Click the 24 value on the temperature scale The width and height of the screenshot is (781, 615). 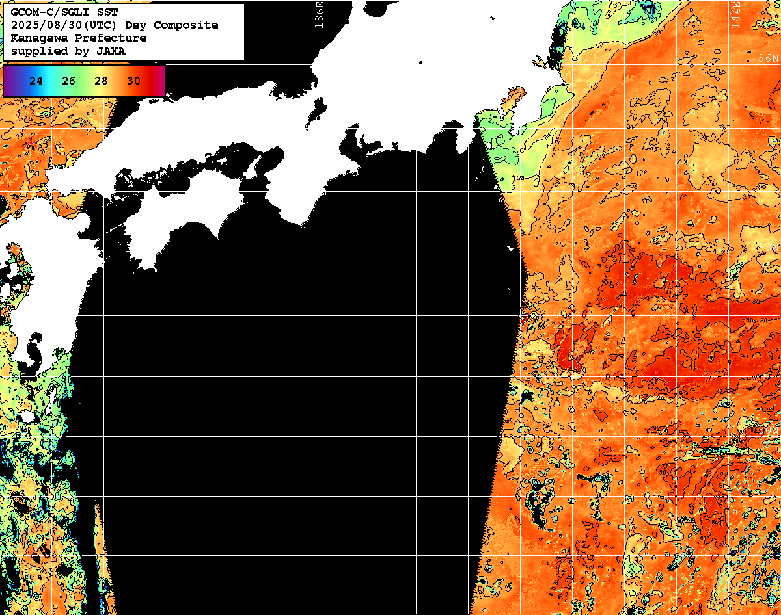(36, 81)
